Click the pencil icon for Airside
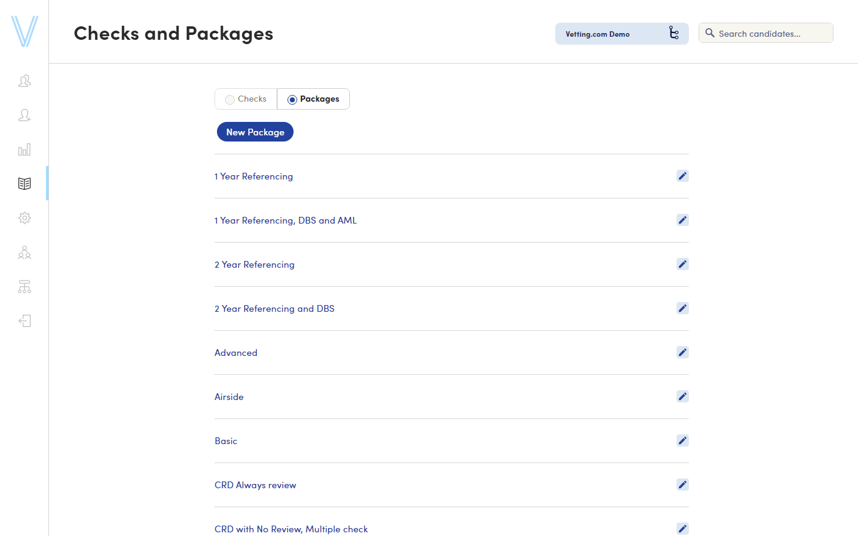Viewport: 858px width, 536px height. 682,397
